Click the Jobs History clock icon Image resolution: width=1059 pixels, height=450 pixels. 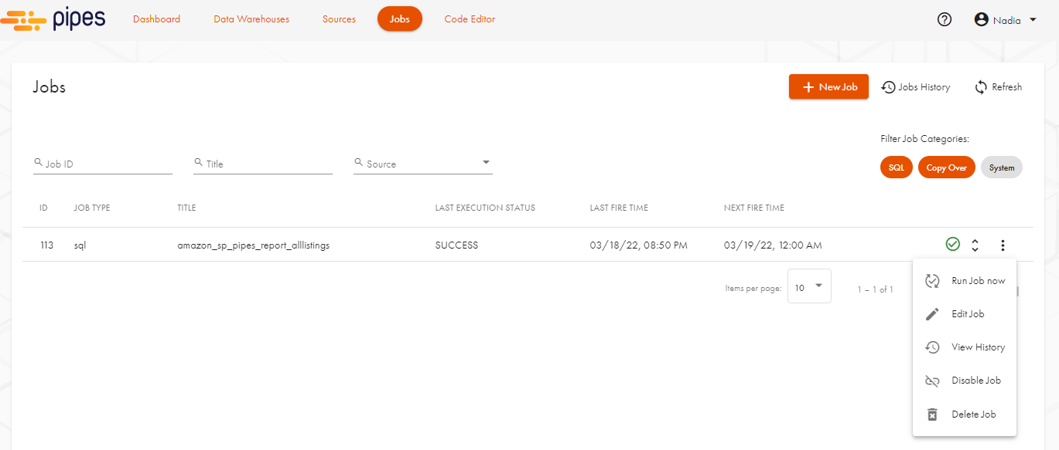(889, 87)
